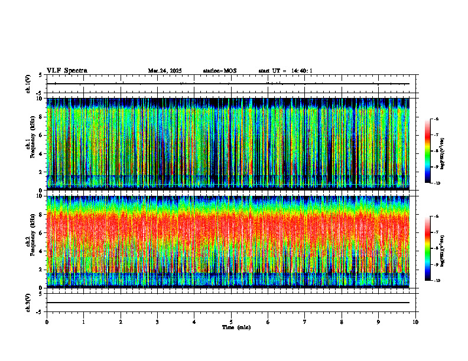The height and width of the screenshot is (361, 468).
Task: Click time axis tick label '2'
Action: click(121, 322)
